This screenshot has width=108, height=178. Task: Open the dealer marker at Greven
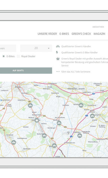click(x=54, y=146)
